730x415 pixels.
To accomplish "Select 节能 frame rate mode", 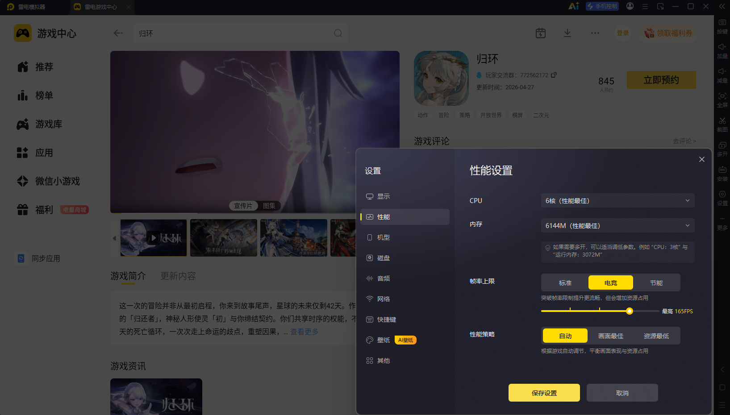I will (656, 282).
